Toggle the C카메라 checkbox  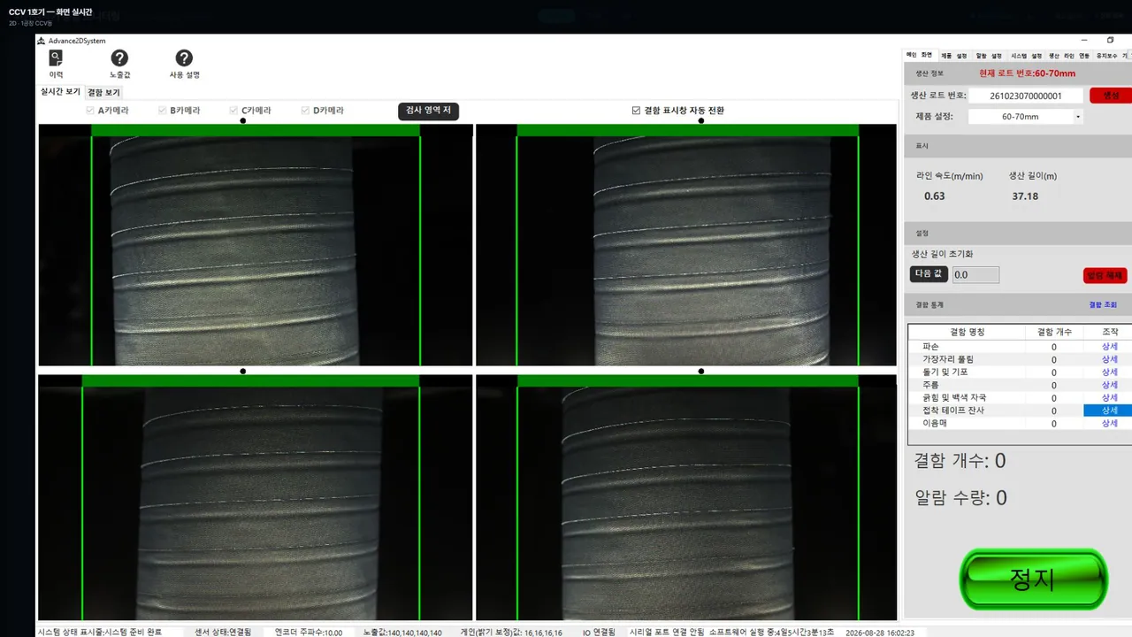(233, 111)
